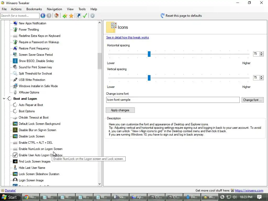Click the Vertical spacing slider handle

pos(149,78)
